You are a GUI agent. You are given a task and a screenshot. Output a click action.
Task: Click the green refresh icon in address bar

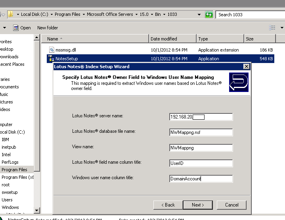(209, 14)
